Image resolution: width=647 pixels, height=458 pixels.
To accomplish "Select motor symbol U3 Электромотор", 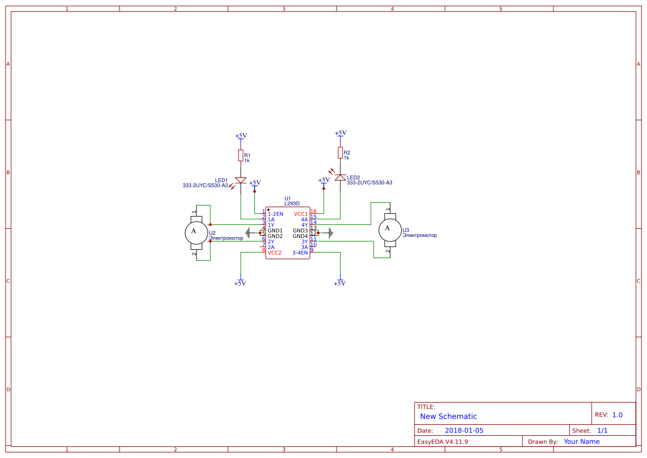I will click(x=390, y=229).
